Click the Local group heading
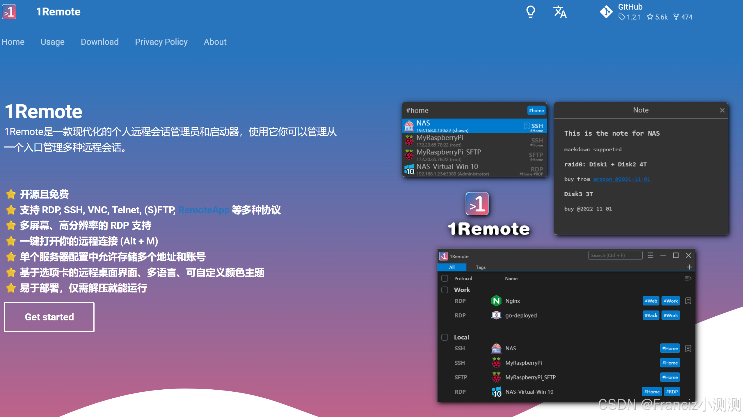The width and height of the screenshot is (743, 417). coord(461,337)
